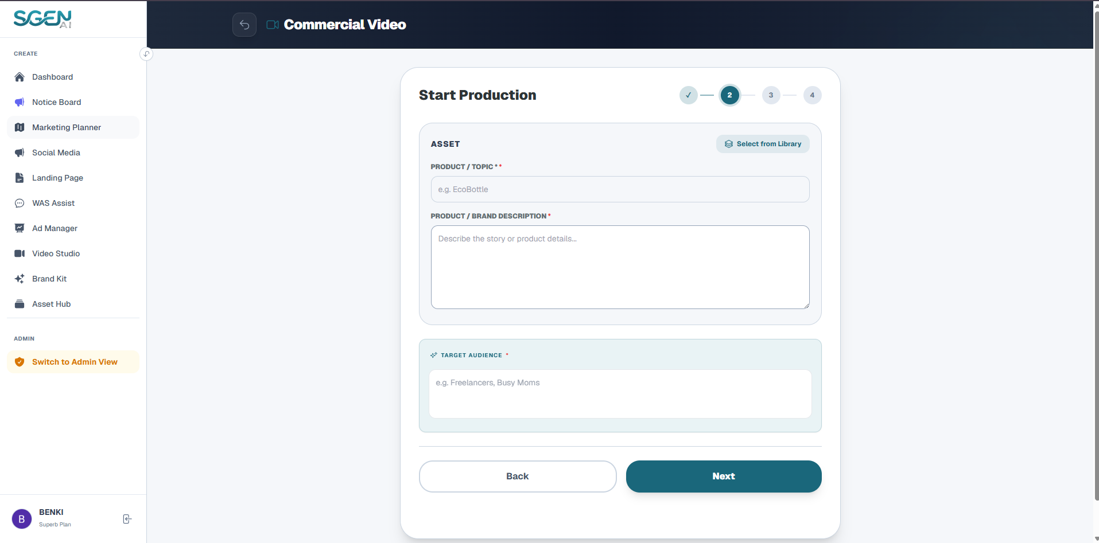The height and width of the screenshot is (543, 1099).
Task: Focus the Product / Topic input field
Action: [x=620, y=189]
